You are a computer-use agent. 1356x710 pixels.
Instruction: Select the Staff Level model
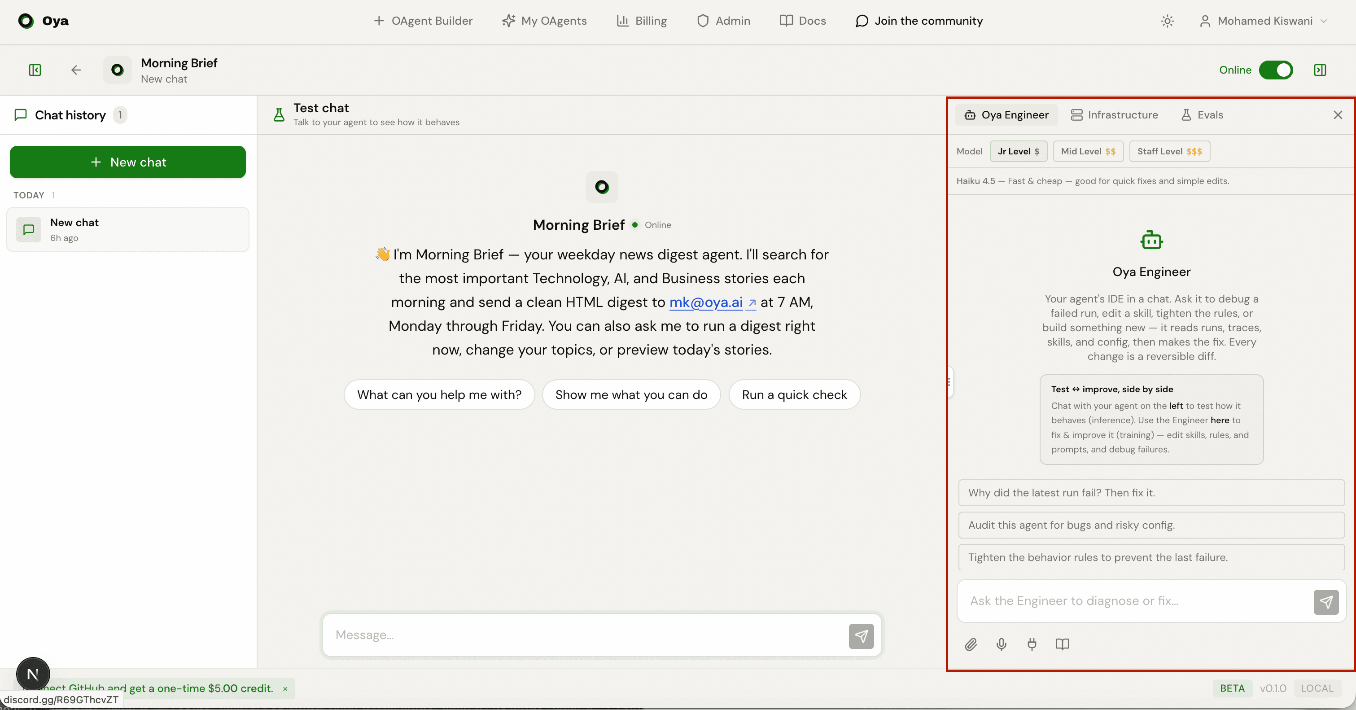[1169, 151]
